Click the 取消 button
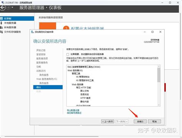182x138 pixels. 154,122
